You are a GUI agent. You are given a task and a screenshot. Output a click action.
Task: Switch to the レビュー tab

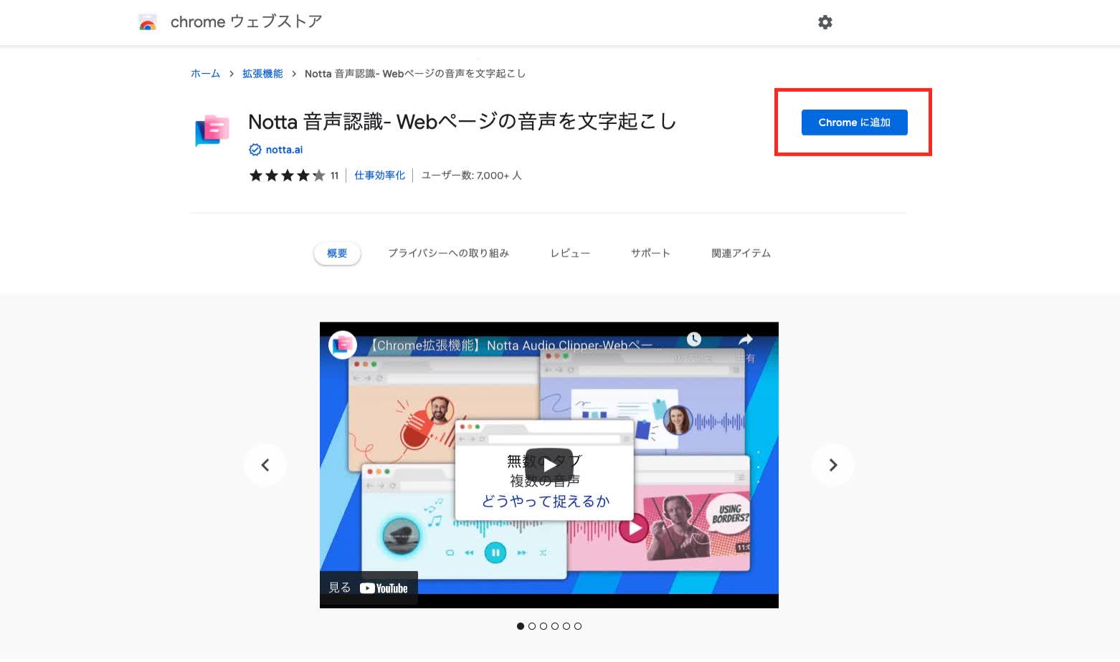[x=570, y=254]
